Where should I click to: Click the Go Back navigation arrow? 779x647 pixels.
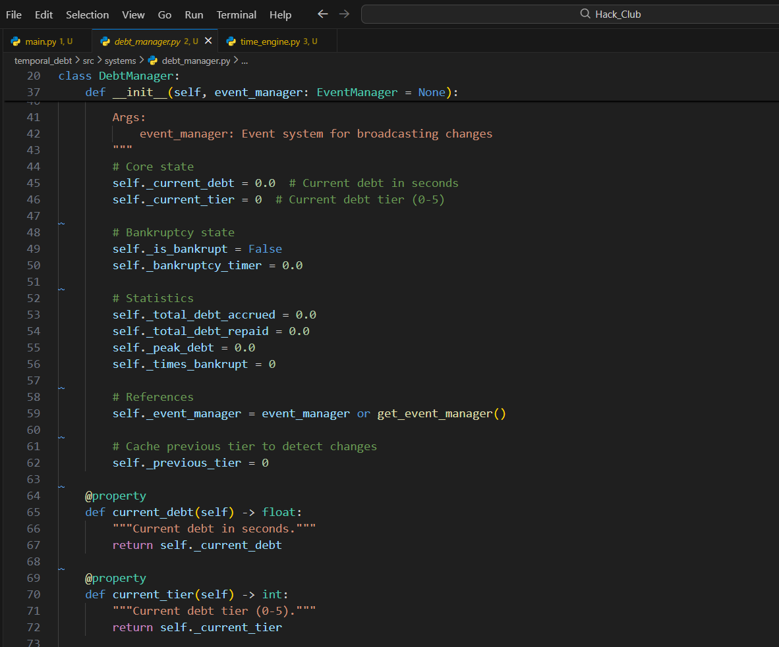pos(322,14)
